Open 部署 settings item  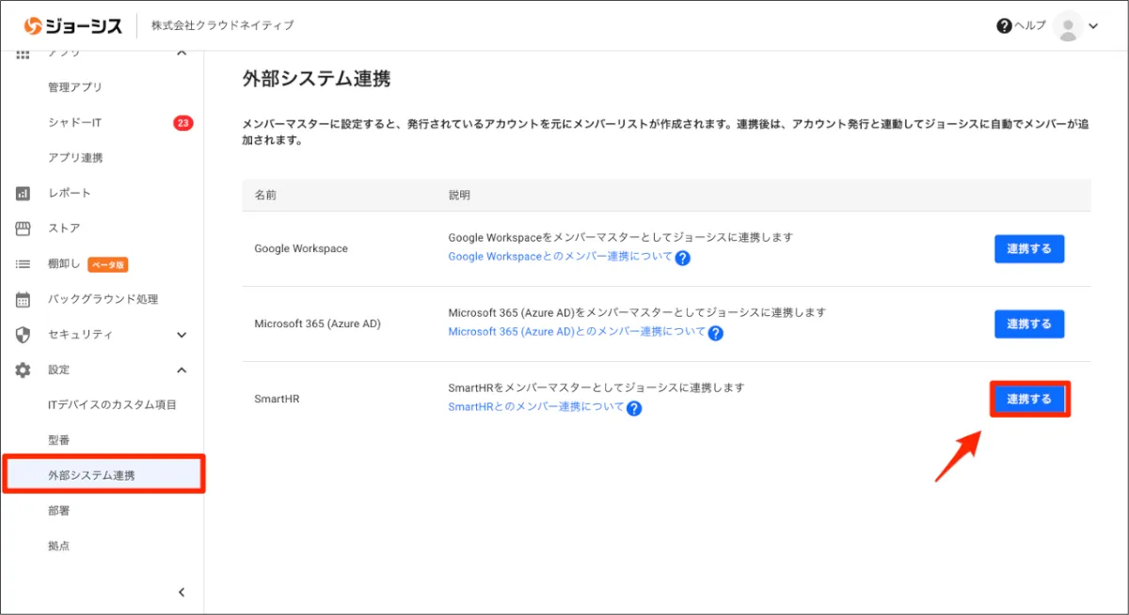[58, 511]
